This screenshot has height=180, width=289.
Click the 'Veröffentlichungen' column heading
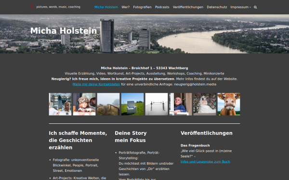tap(207, 133)
